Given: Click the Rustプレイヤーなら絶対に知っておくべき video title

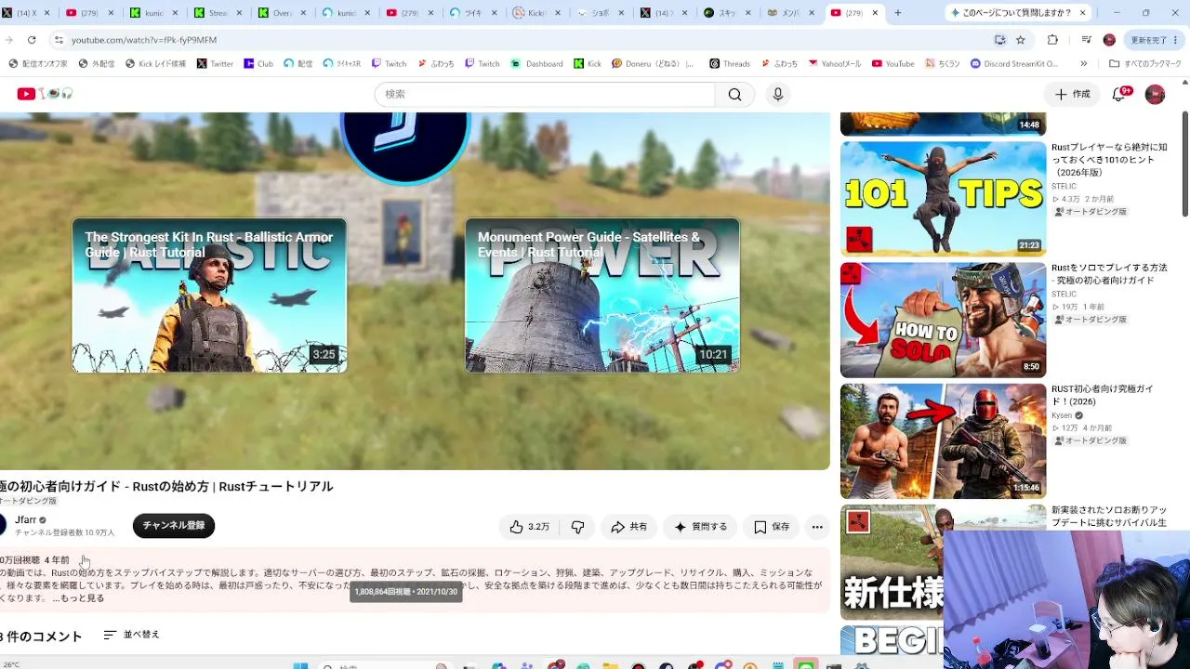Looking at the screenshot, I should point(1109,159).
